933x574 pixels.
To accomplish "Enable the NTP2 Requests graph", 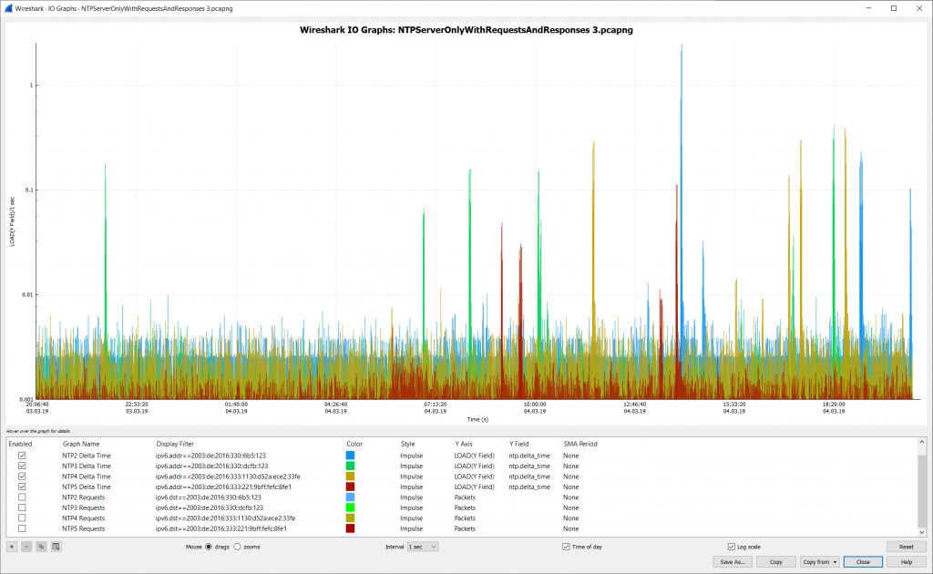I will tap(22, 497).
